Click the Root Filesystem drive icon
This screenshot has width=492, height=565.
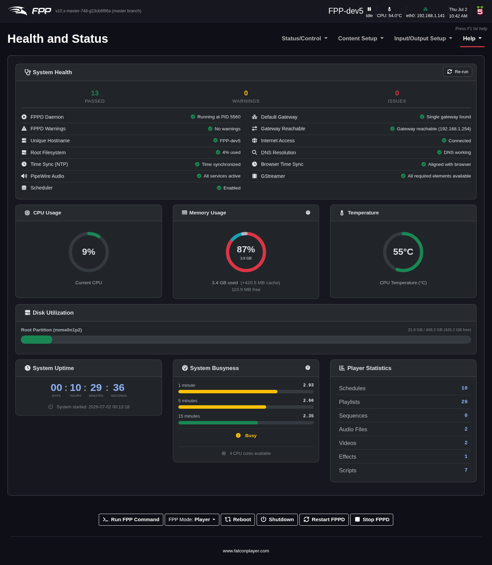click(24, 153)
